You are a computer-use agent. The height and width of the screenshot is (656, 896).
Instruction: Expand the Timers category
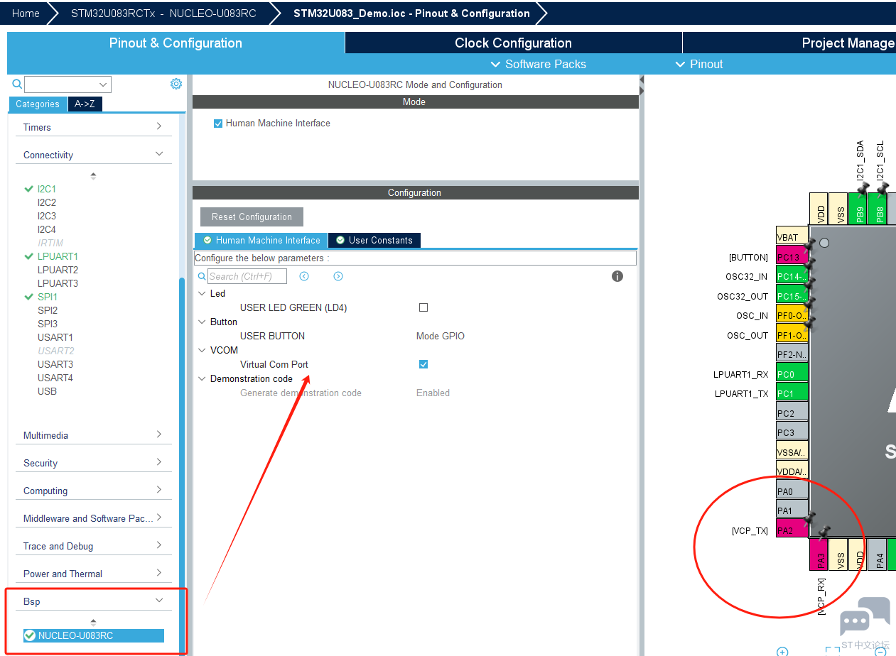pos(93,127)
